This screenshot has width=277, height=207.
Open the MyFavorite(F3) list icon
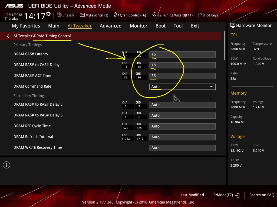click(x=82, y=15)
